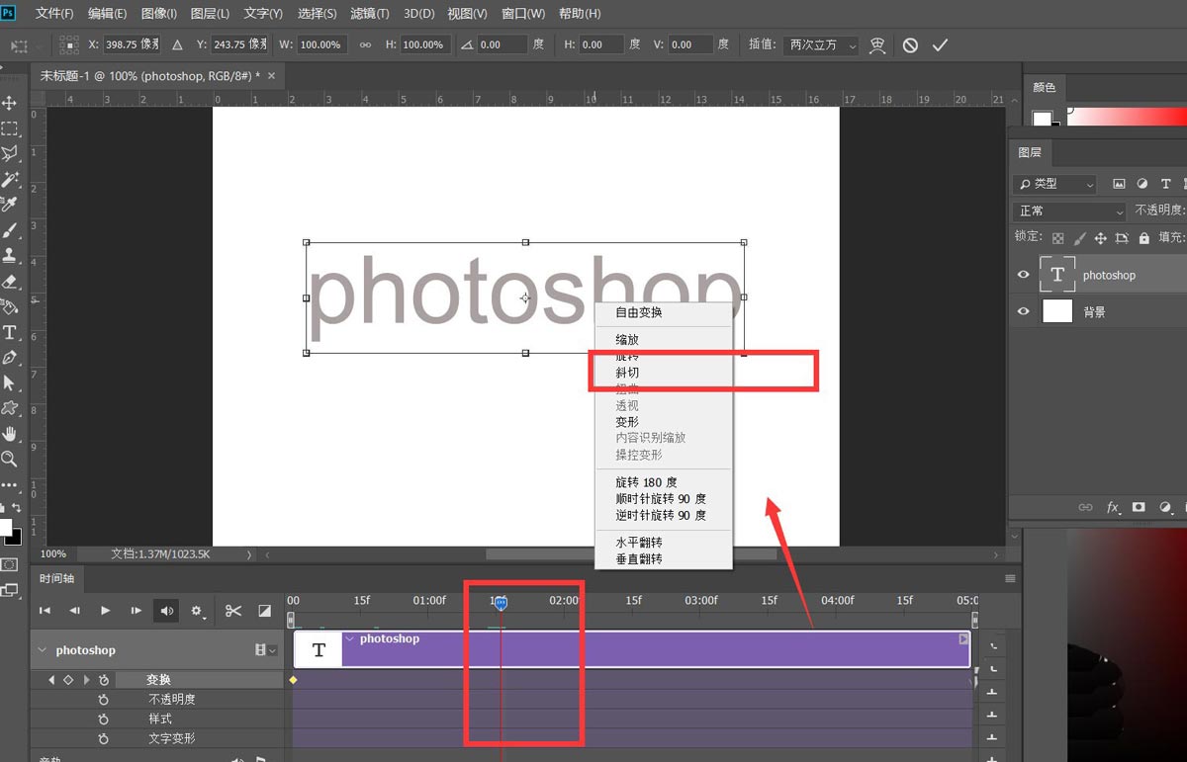The image size is (1187, 762).
Task: Go to first frame
Action: 44,611
